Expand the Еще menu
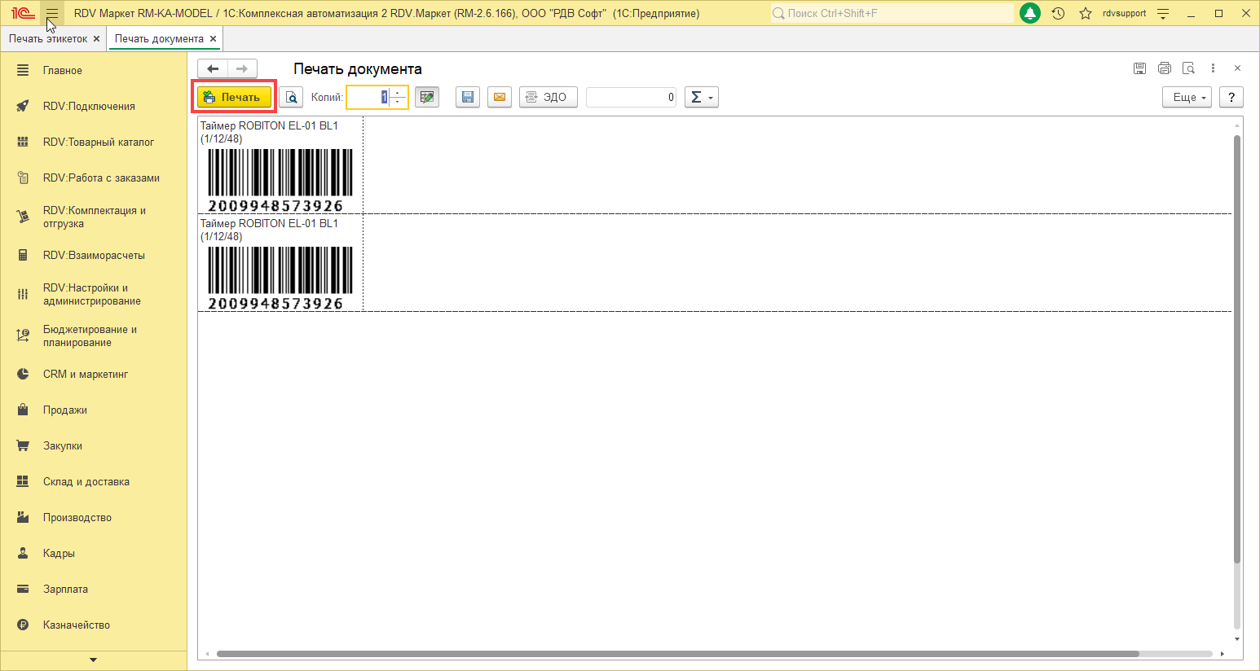 1187,97
